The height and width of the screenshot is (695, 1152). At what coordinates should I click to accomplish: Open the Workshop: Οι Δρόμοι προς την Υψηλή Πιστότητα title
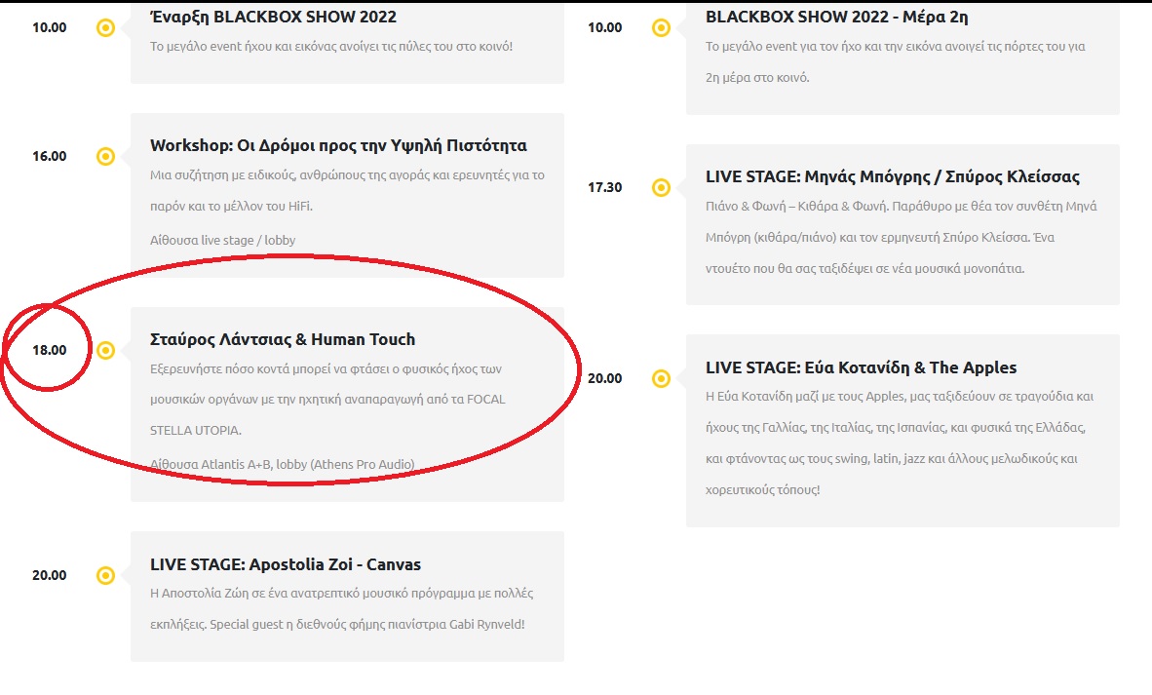pos(339,145)
